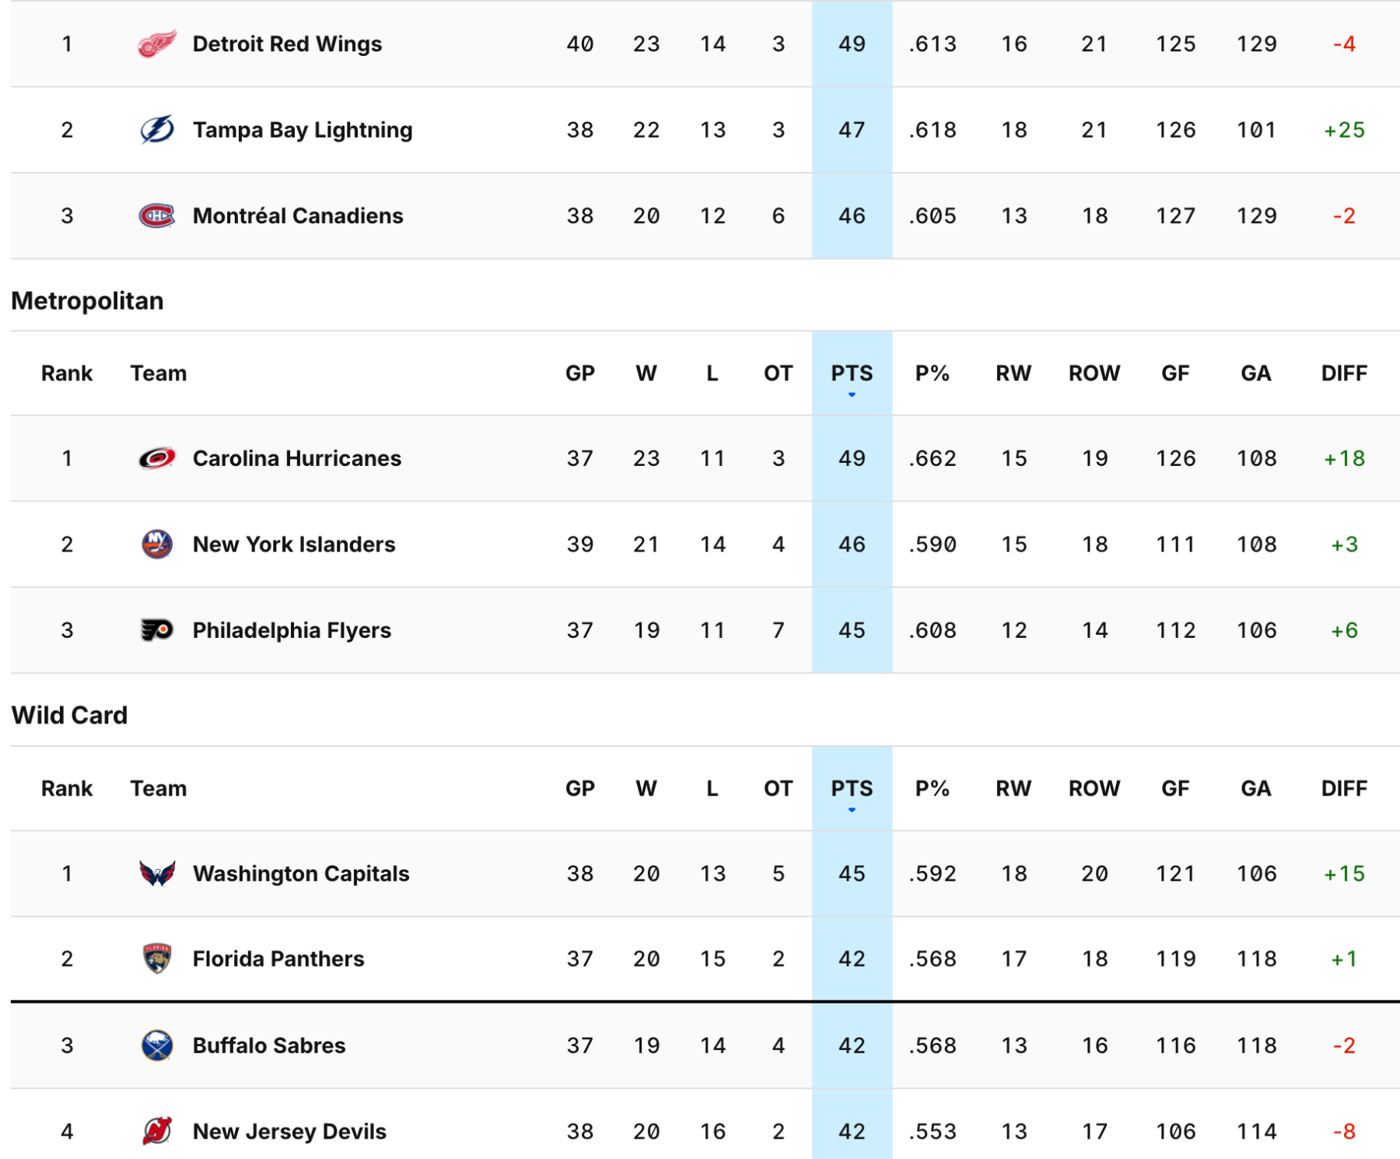Sort Metropolitan table by Team header

(158, 374)
